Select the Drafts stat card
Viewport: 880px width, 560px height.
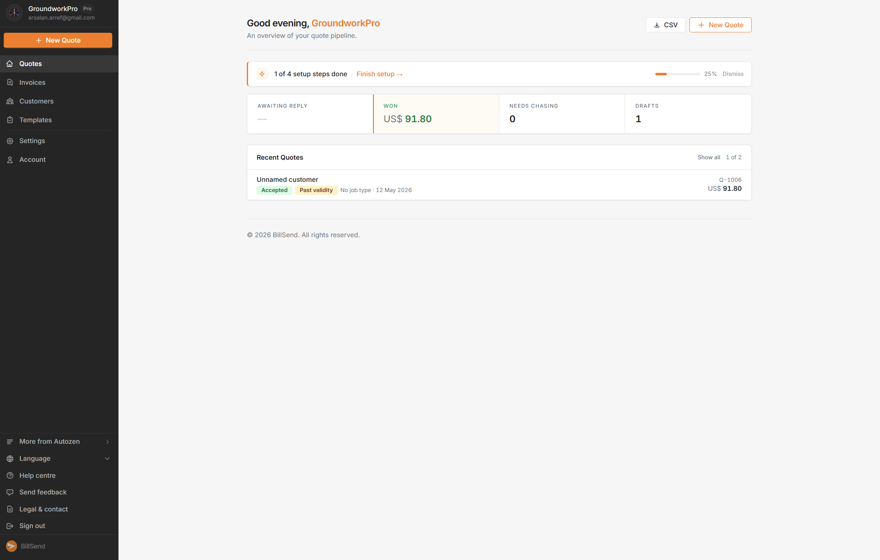688,114
